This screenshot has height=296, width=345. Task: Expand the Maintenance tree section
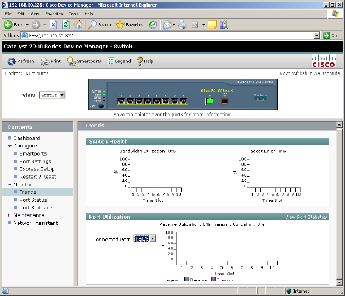click(9, 215)
